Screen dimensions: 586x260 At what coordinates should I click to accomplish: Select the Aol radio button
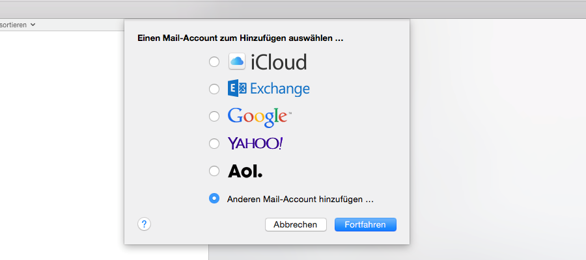[x=214, y=171]
